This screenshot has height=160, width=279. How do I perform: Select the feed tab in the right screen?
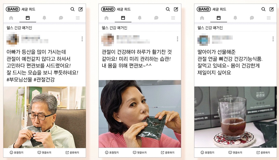coord(219,18)
